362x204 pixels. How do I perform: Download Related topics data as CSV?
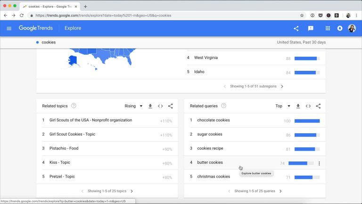[x=150, y=106]
